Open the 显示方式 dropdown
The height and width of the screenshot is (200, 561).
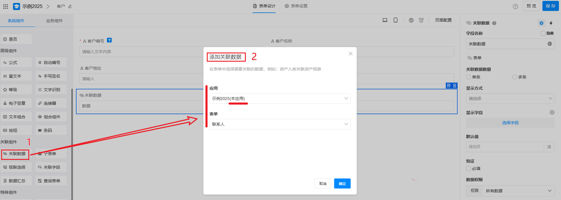click(510, 99)
